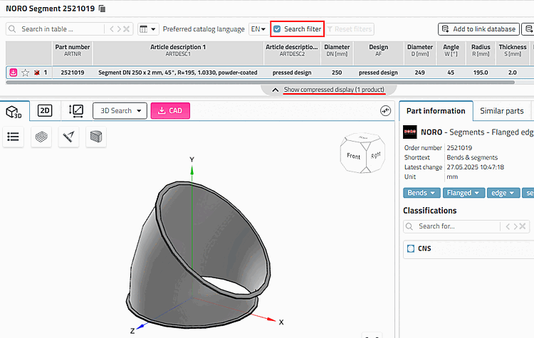Click the Angle W column header
This screenshot has width=534, height=338.
click(451, 50)
